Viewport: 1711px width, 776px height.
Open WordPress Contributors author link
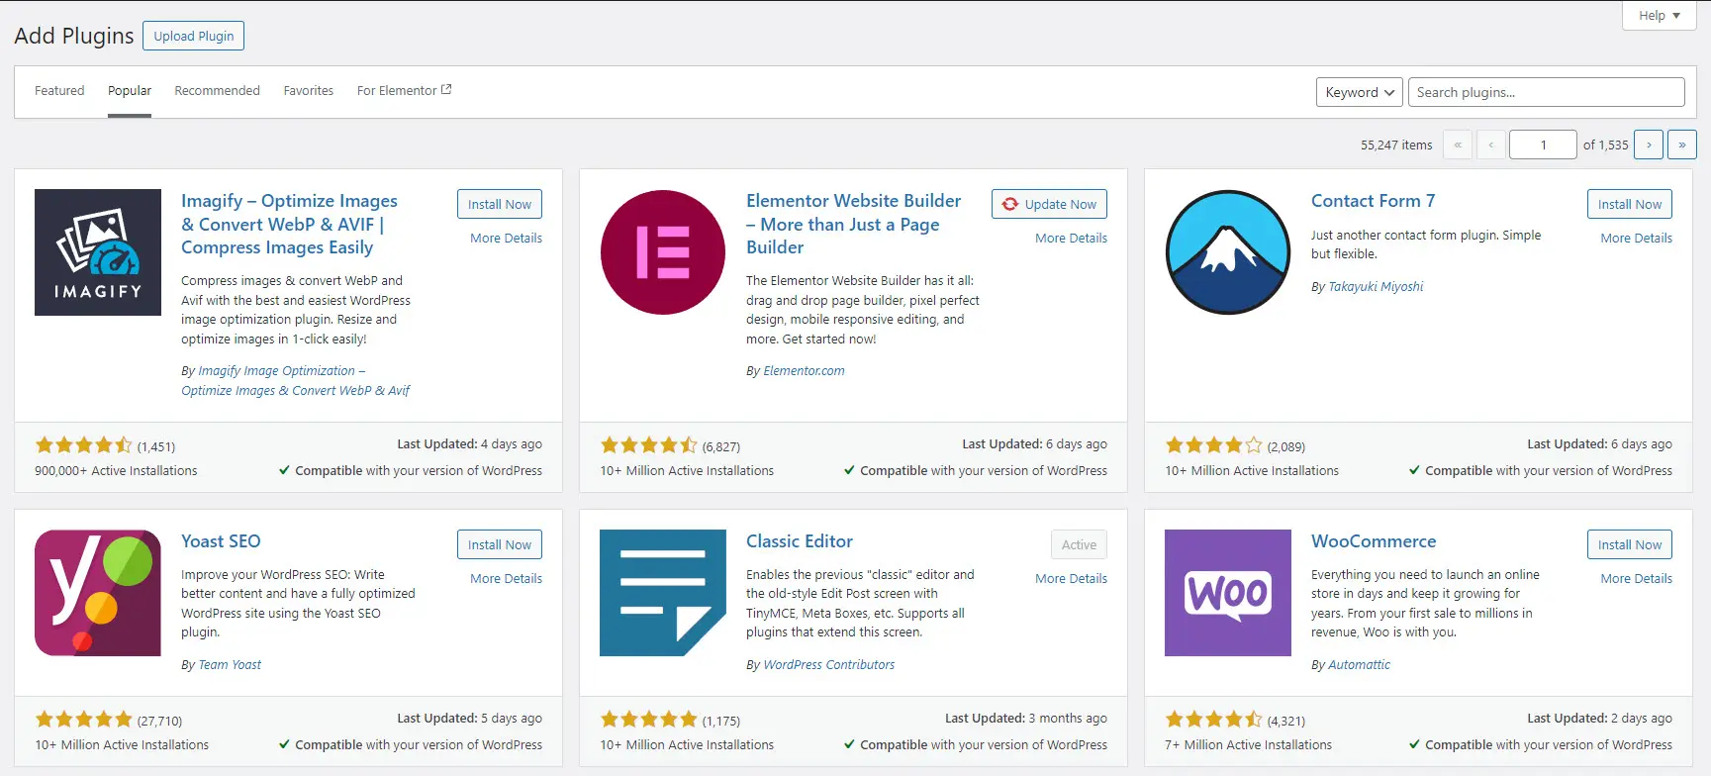coord(828,664)
